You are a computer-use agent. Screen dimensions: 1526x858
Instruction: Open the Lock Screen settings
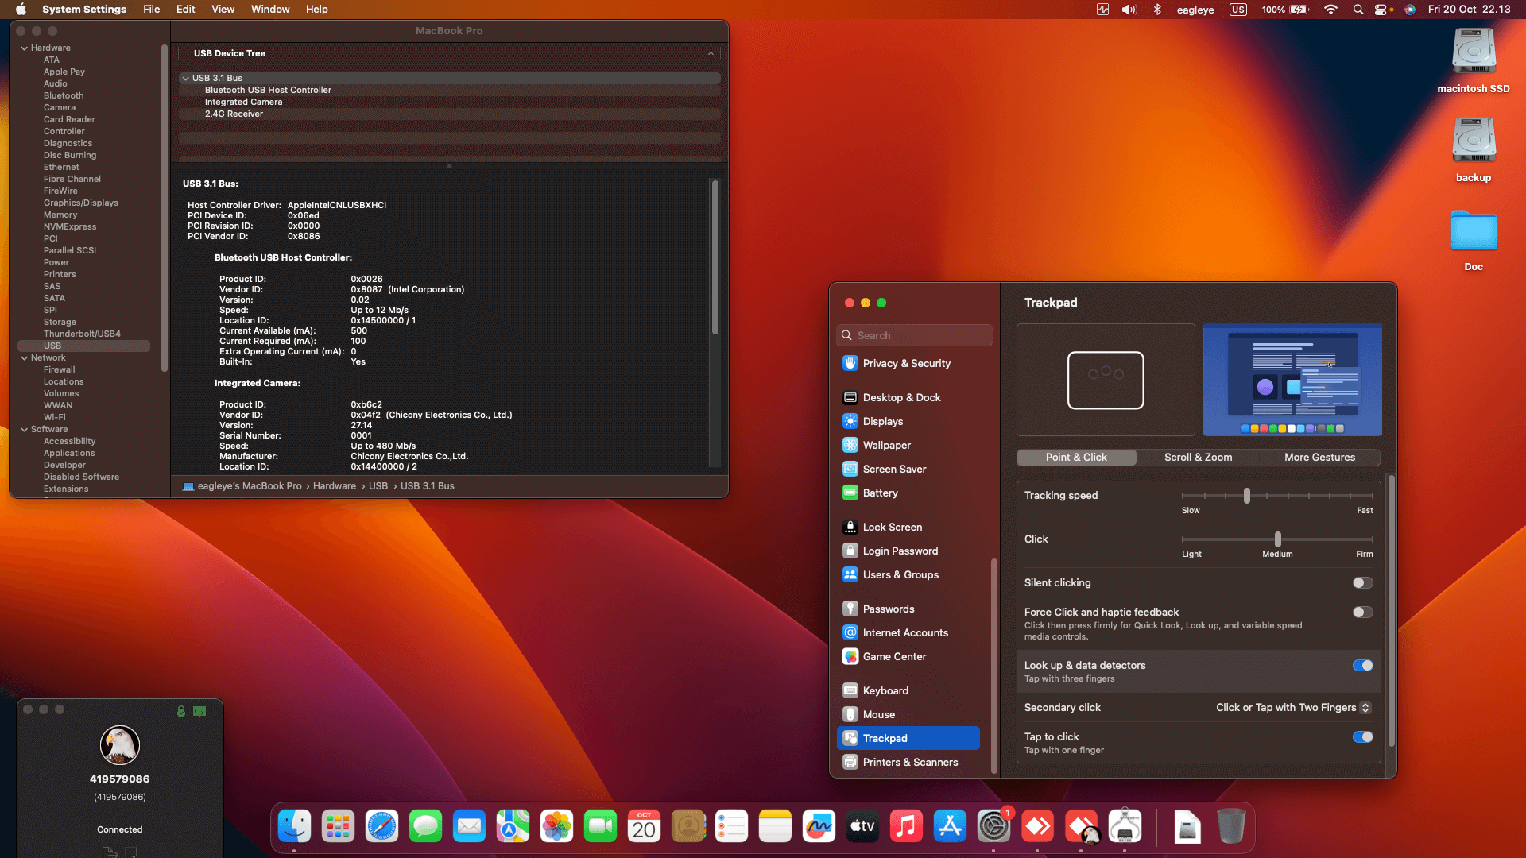pyautogui.click(x=892, y=527)
